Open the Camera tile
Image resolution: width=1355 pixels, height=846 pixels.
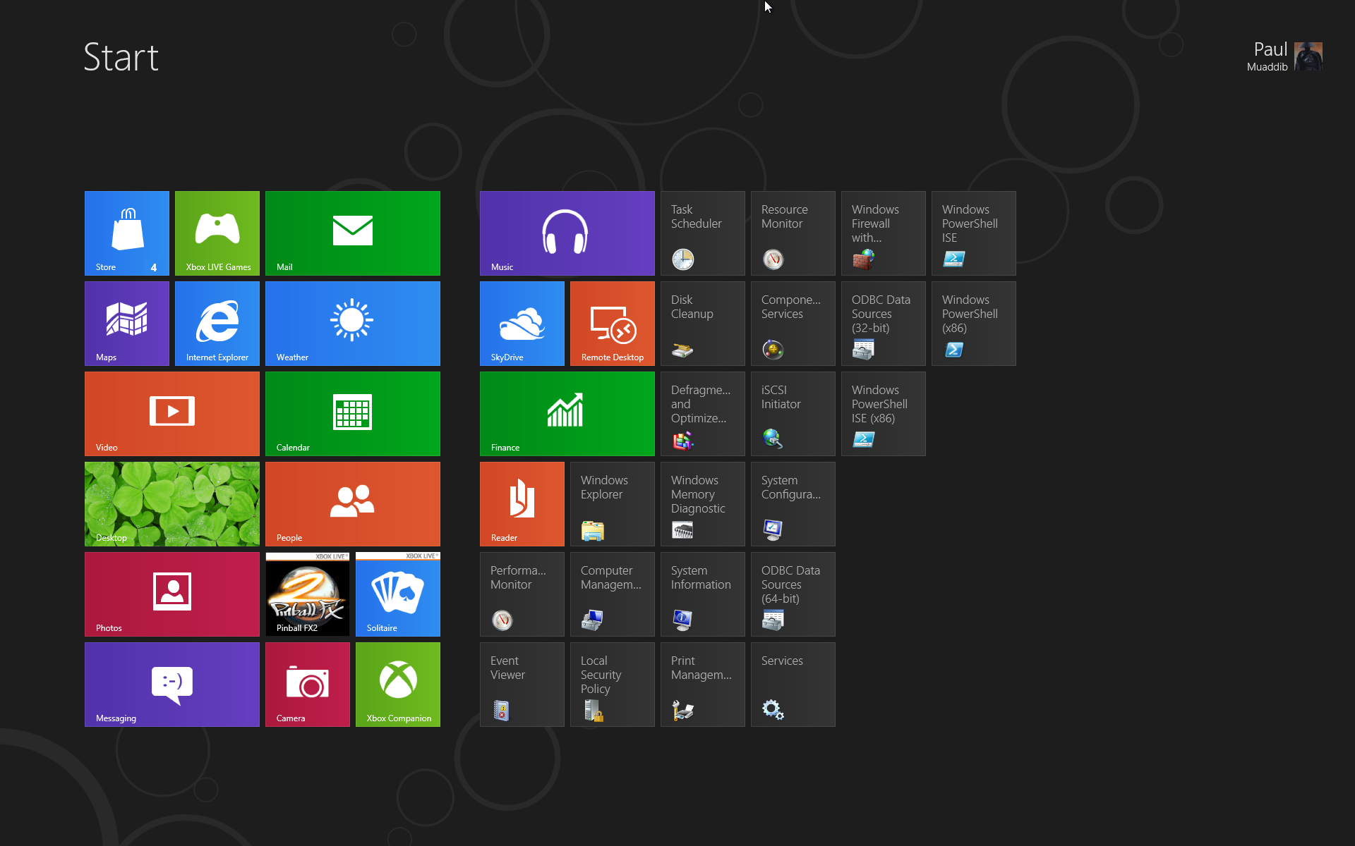(308, 685)
